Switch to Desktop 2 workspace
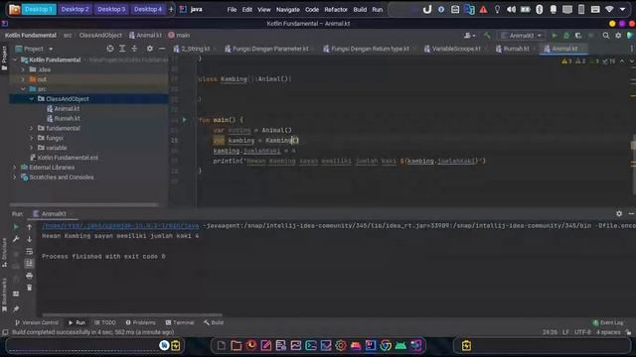The width and height of the screenshot is (636, 357). (x=75, y=9)
